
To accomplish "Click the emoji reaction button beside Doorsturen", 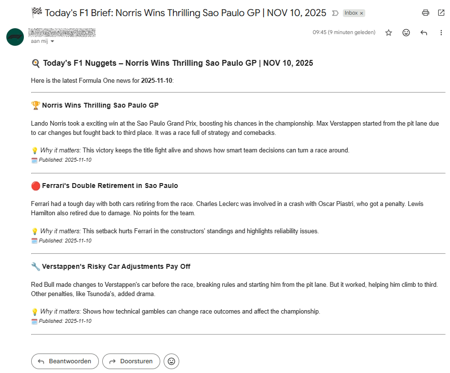I will pos(171,361).
